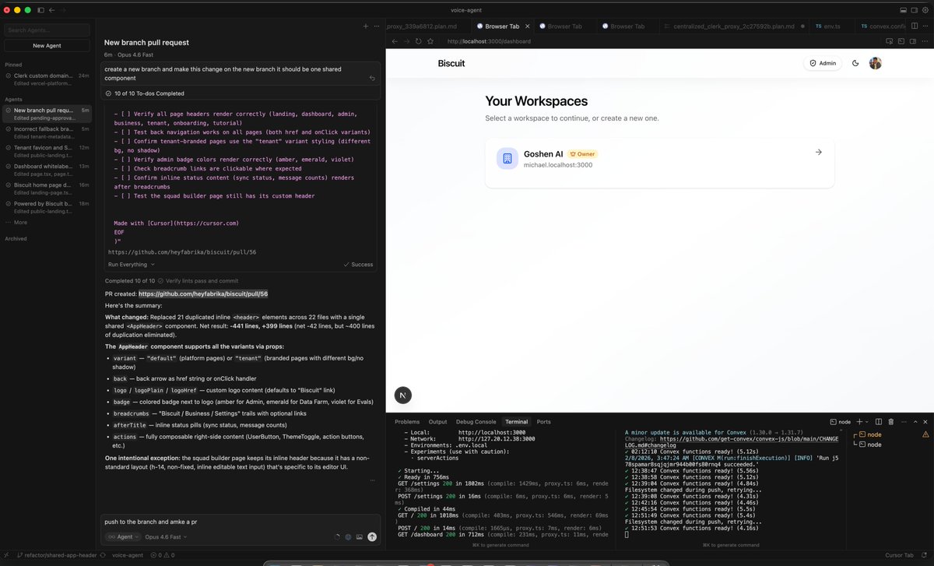The width and height of the screenshot is (934, 566).
Task: Open the Clerk custom domain pinned agent
Action: 47,79
